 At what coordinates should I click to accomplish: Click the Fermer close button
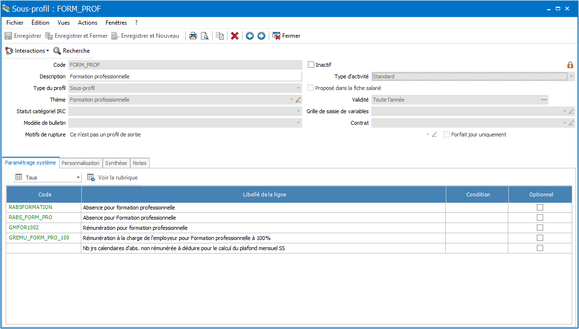(286, 36)
